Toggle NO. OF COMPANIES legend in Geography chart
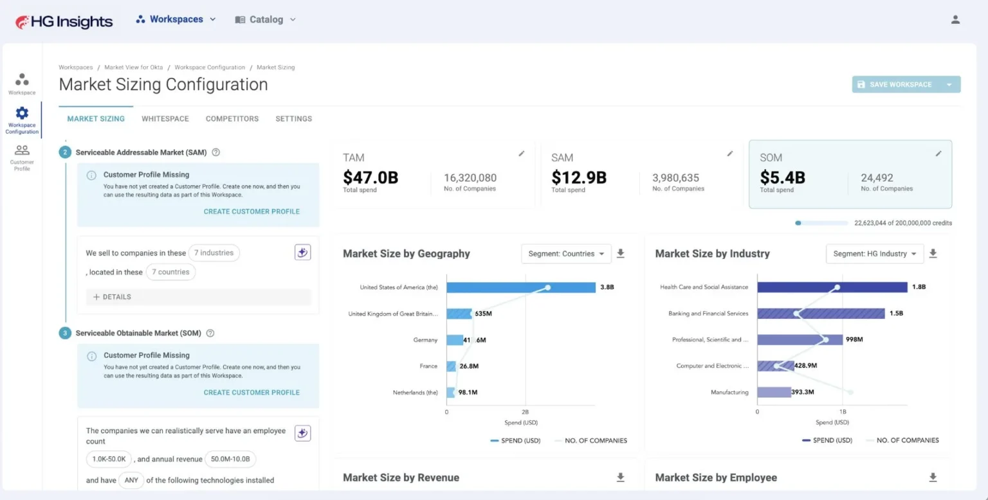988x500 pixels. pyautogui.click(x=590, y=440)
